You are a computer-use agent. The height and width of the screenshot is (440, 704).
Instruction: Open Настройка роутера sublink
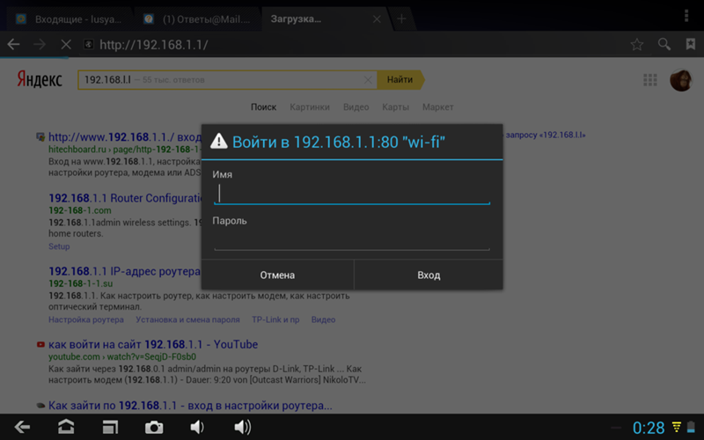click(x=85, y=319)
